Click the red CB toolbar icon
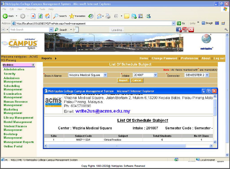The width and height of the screenshot is (230, 169). [191, 30]
